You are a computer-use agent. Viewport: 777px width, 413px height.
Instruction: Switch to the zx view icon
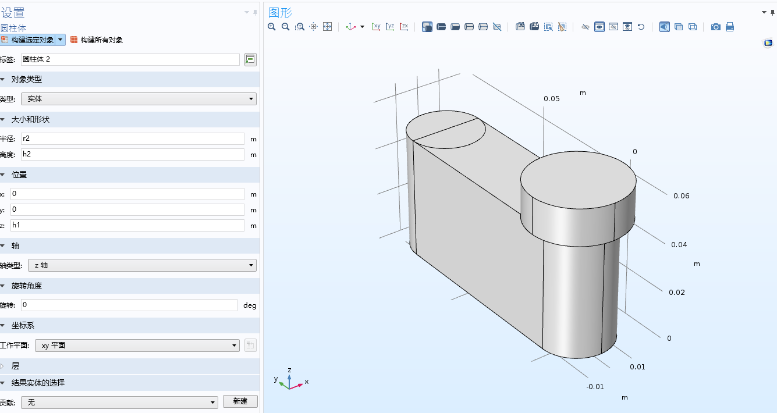[x=404, y=27]
